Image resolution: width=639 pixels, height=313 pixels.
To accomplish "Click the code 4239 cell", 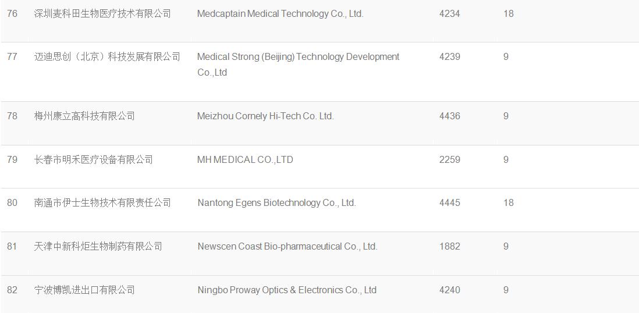I will pos(449,57).
